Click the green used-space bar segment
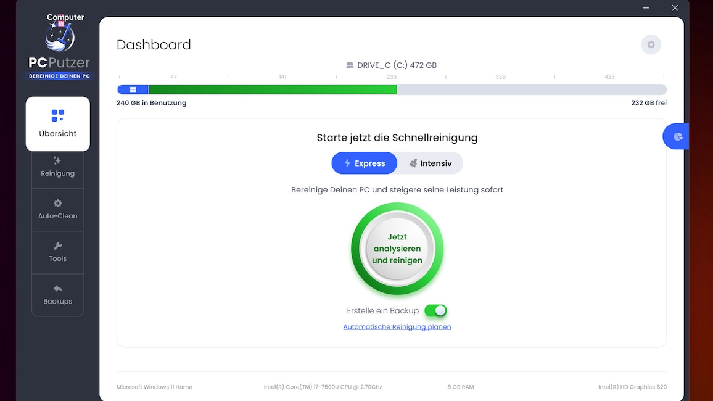 [x=273, y=89]
